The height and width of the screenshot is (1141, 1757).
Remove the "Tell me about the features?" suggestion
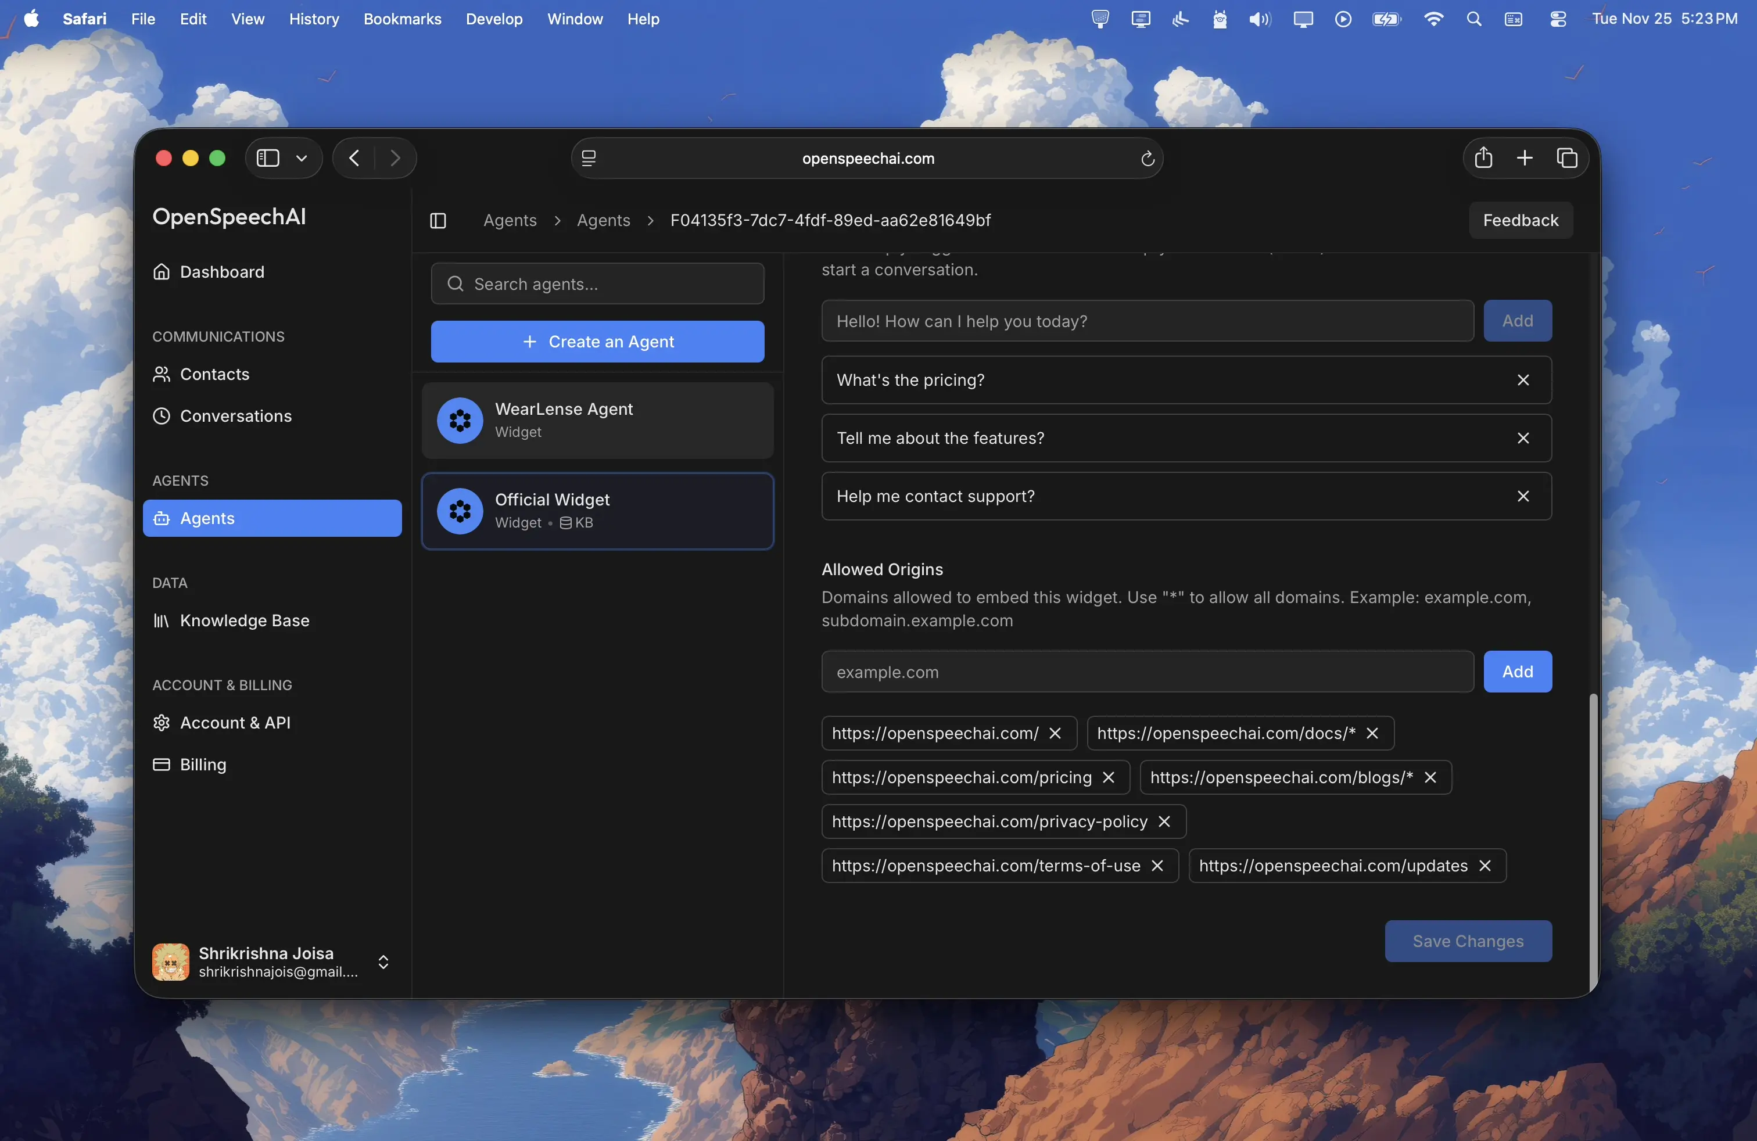point(1523,439)
